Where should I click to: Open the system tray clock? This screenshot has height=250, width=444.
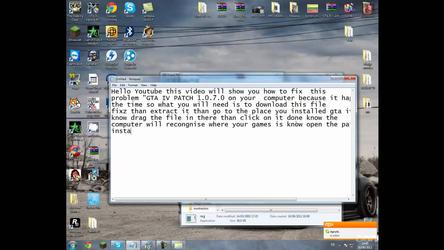(365, 245)
